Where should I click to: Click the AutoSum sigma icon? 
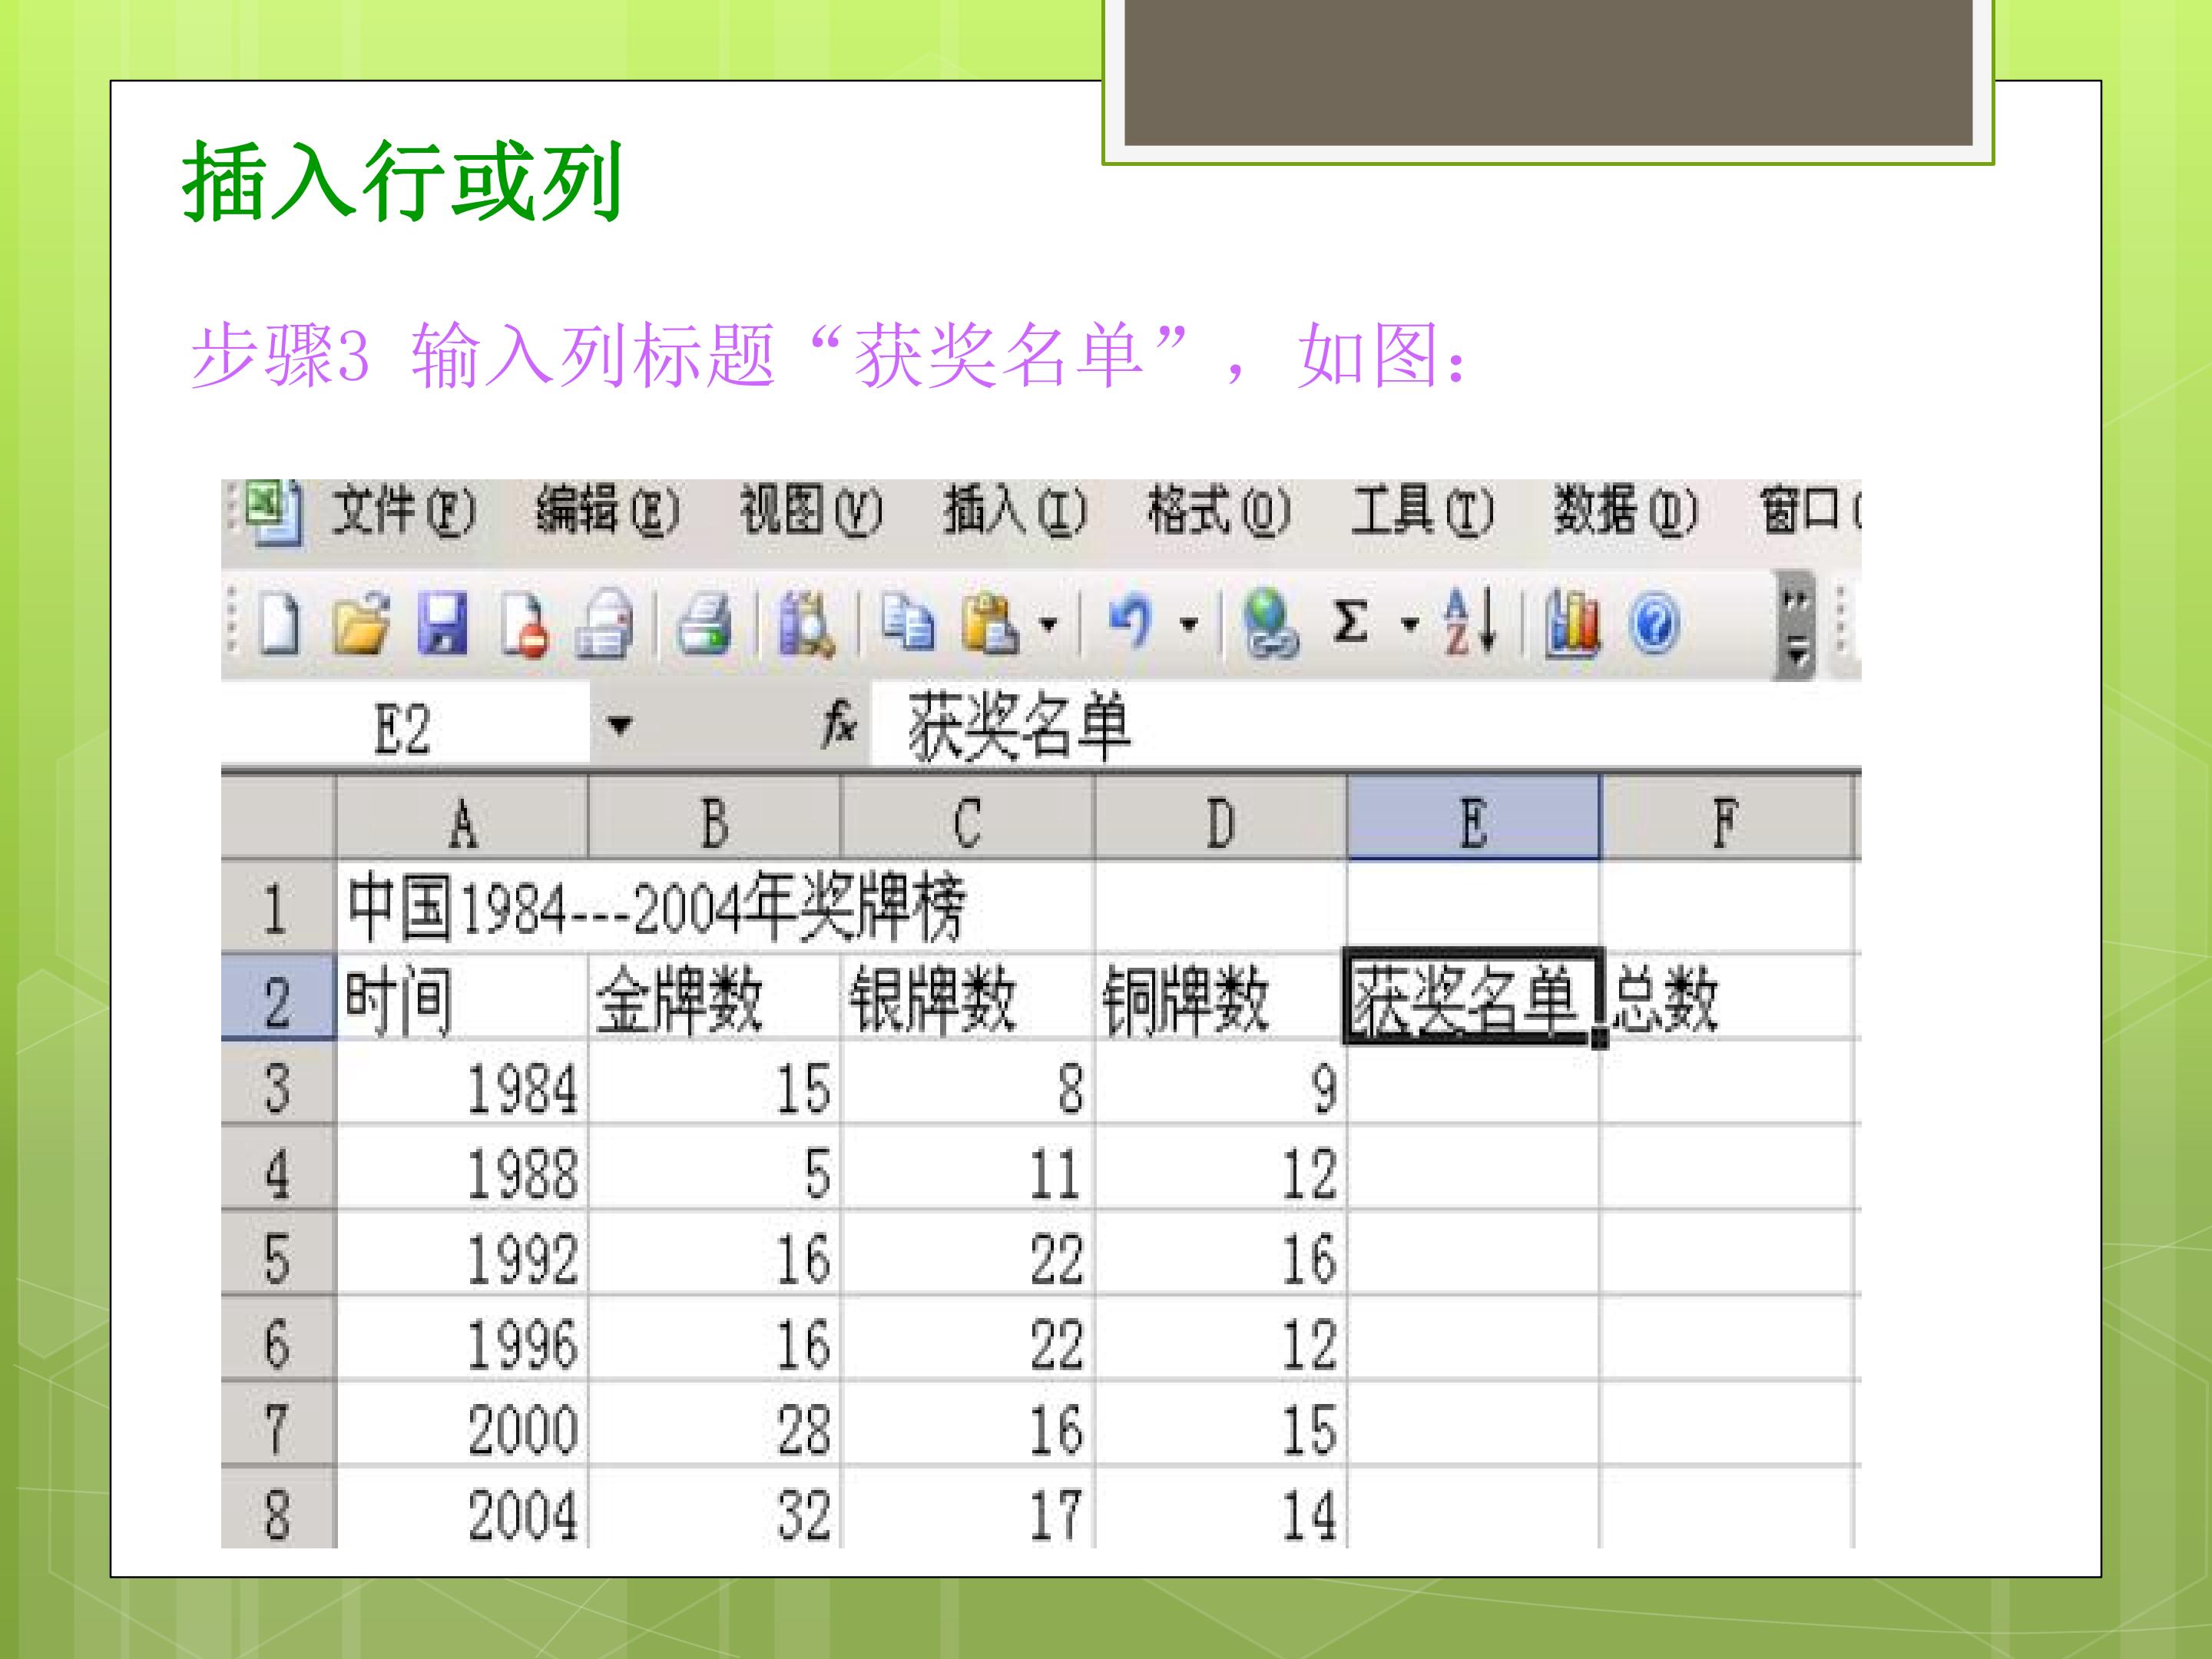(1350, 622)
